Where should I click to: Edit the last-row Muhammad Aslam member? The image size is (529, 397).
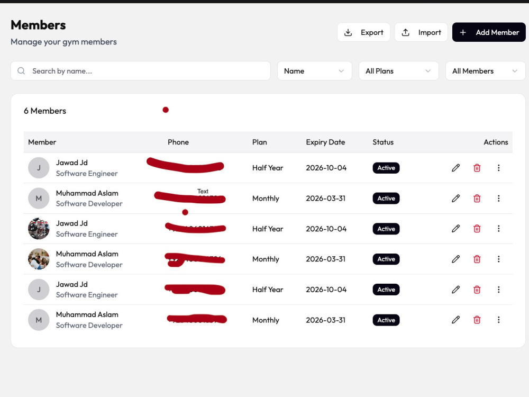click(455, 320)
